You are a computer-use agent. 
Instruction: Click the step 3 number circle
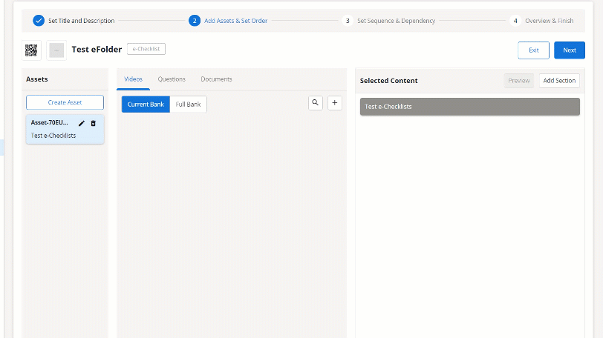point(348,21)
